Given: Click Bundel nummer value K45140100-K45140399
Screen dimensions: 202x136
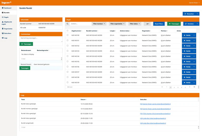Looking at the screenshot, I should 46,24.
